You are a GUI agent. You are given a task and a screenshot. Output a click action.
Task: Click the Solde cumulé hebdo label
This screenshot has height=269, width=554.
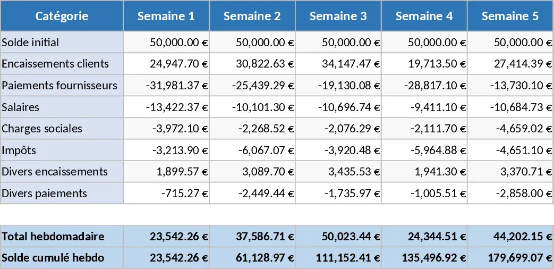[x=62, y=258]
